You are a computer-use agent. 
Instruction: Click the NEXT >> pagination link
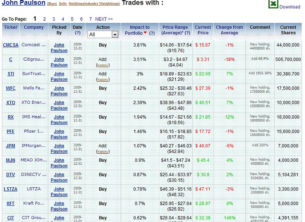104,19
